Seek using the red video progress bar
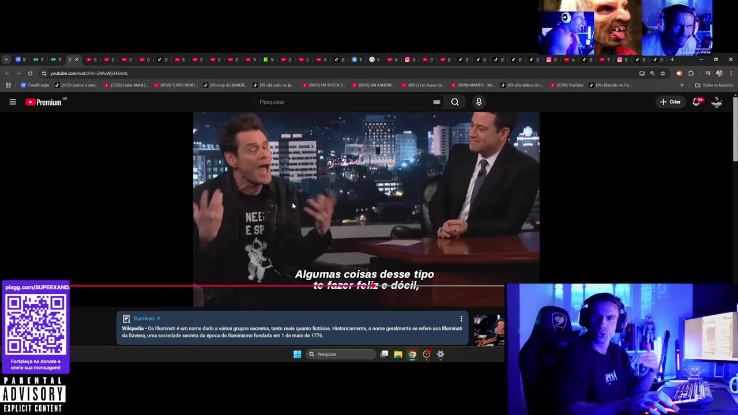The width and height of the screenshot is (738, 415). pos(287,285)
